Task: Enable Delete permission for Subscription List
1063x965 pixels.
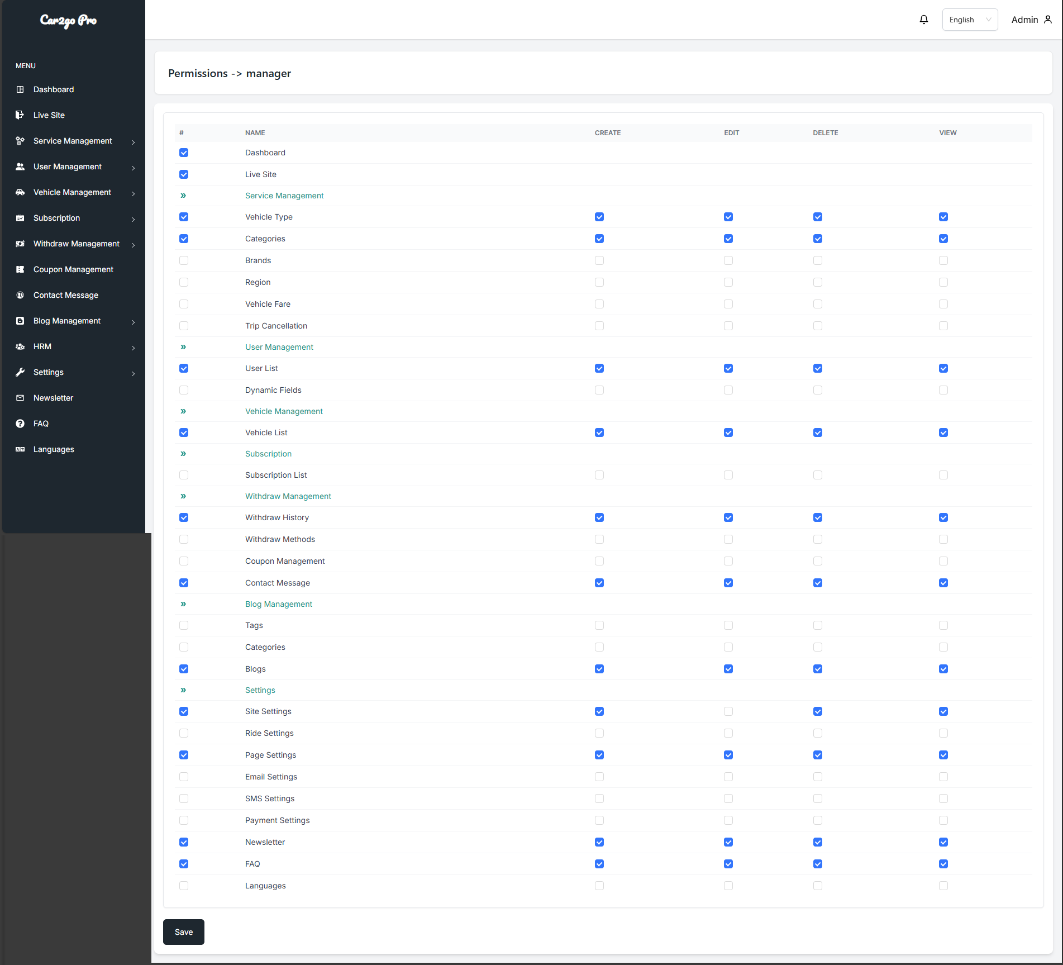Action: [x=818, y=475]
